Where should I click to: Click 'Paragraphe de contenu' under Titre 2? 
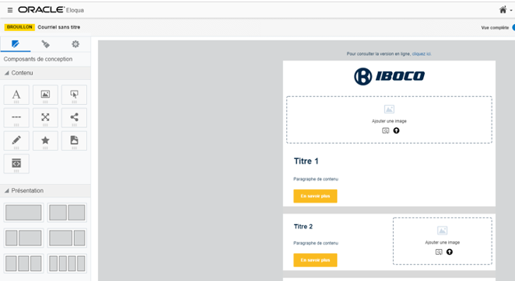point(316,243)
